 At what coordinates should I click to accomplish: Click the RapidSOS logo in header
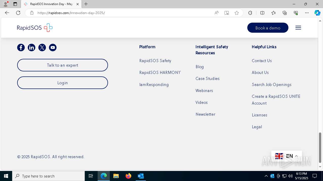point(35,28)
